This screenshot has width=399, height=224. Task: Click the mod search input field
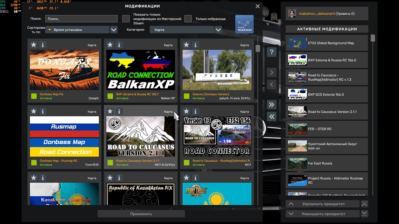(81, 19)
